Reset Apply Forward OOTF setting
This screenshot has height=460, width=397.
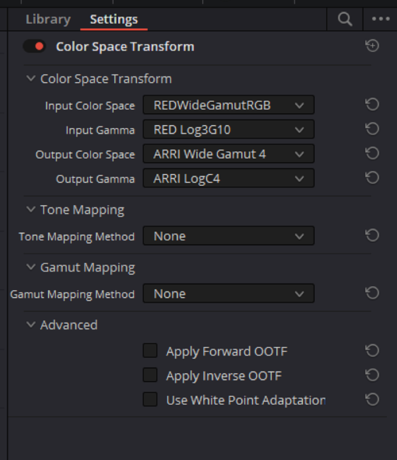coord(372,351)
